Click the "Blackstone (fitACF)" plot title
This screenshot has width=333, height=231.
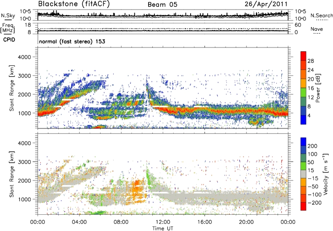tap(74, 4)
